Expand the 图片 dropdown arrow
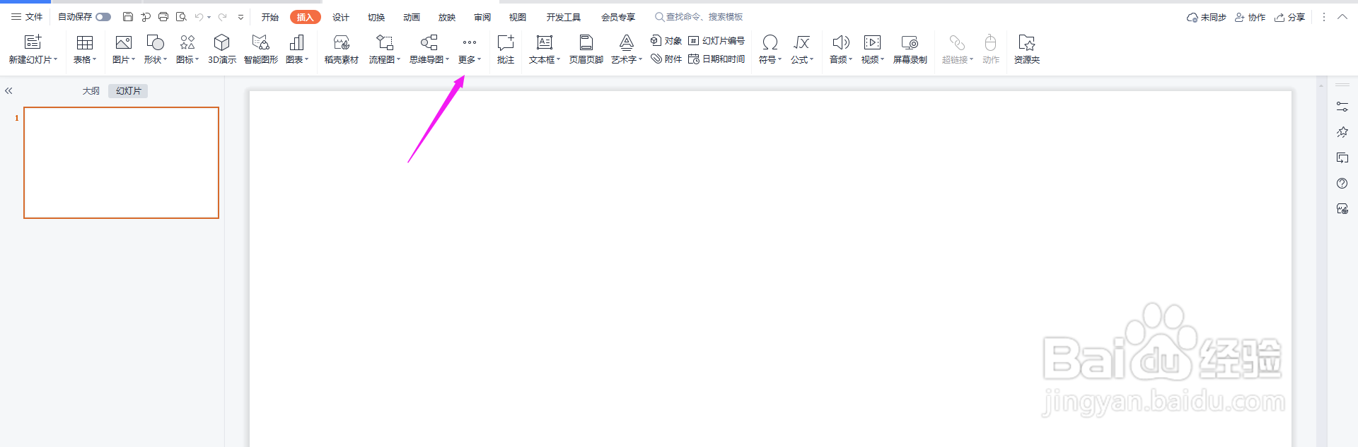This screenshot has height=447, width=1358. [x=134, y=59]
